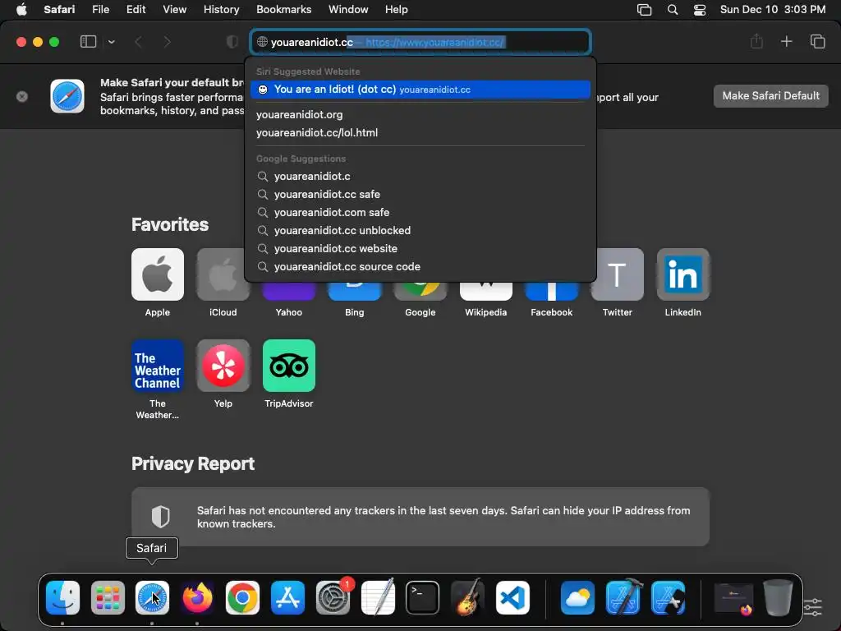The height and width of the screenshot is (631, 841).
Task: Open the LinkedIn favorite
Action: (682, 274)
